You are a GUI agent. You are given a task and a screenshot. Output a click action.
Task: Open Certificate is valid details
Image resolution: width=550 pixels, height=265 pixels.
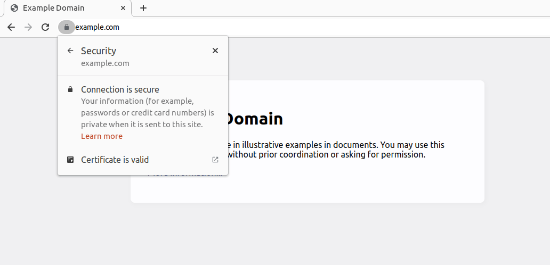[143, 160]
